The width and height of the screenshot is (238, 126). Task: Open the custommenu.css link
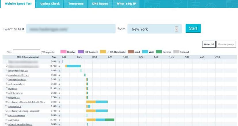point(17,115)
